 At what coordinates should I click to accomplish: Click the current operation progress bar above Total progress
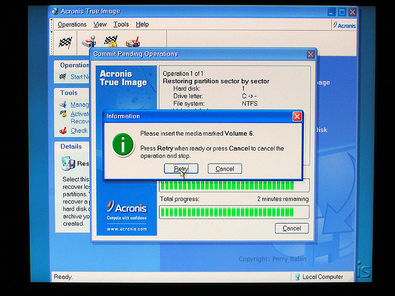[x=234, y=186]
